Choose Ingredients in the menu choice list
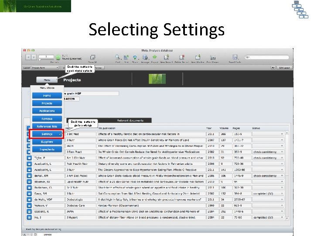Viewport: 314px width, 236px height. 47,149
